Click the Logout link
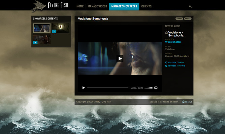Screen dimensions: 225x134 (188, 102)
